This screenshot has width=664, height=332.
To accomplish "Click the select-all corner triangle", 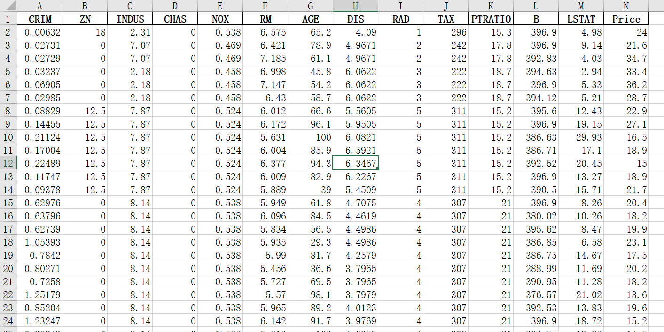I will point(8,6).
